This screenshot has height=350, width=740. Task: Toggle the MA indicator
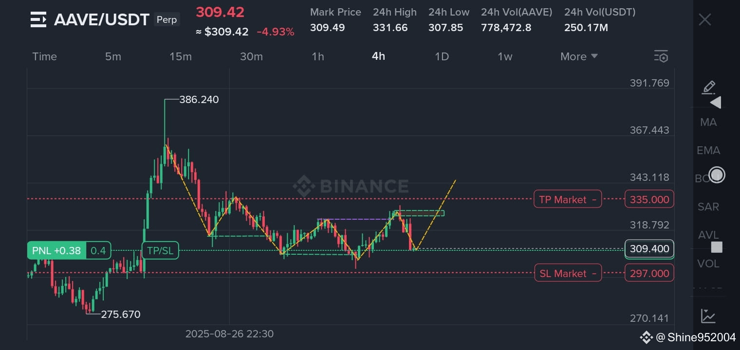pyautogui.click(x=708, y=122)
